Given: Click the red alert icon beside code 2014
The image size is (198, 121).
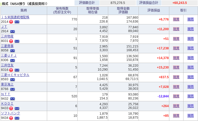Looking at the screenshot, I should coord(11,22).
